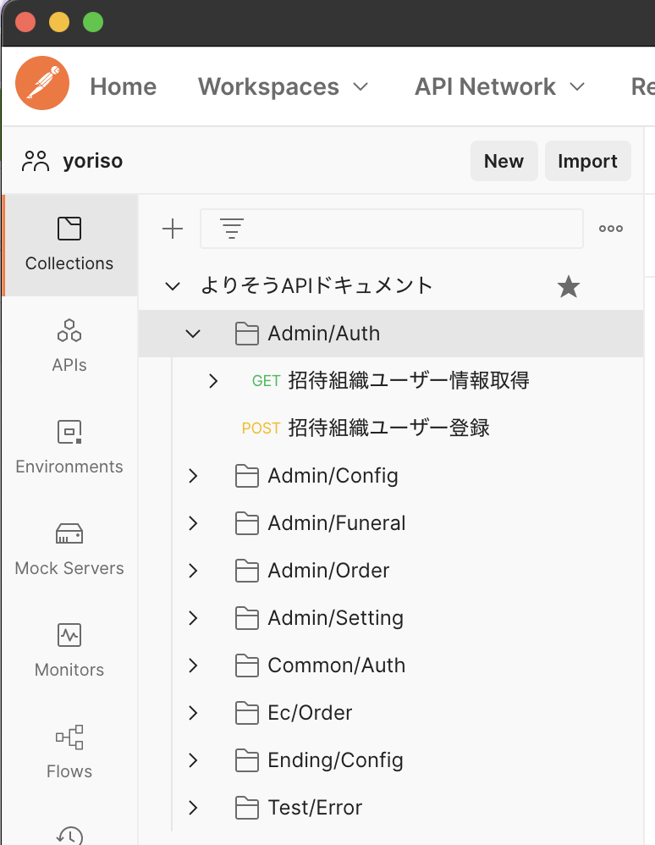Open more actions with the three-dot menu

[611, 228]
